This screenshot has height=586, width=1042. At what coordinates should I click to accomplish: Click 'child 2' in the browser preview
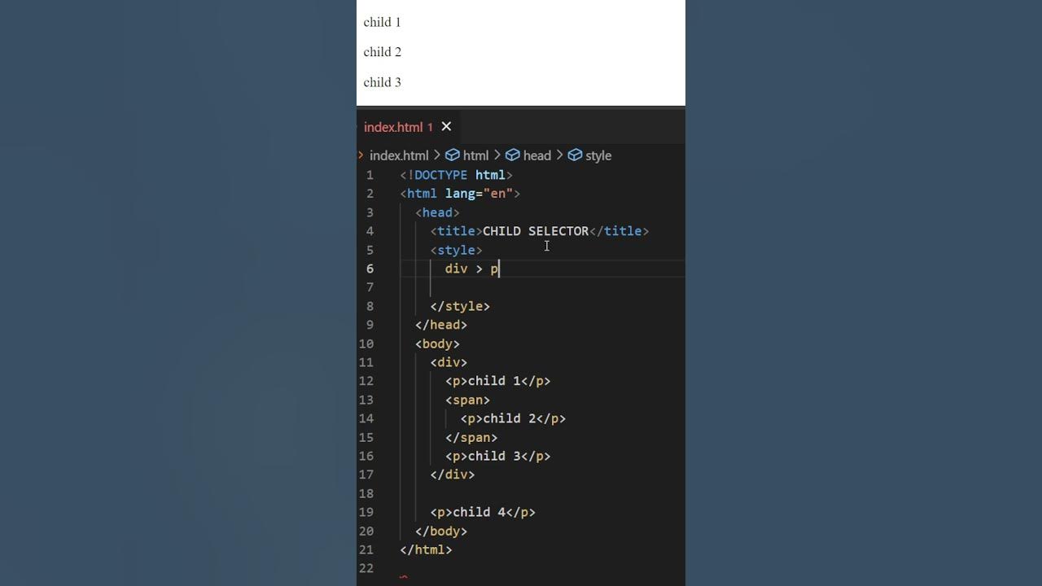coord(382,52)
